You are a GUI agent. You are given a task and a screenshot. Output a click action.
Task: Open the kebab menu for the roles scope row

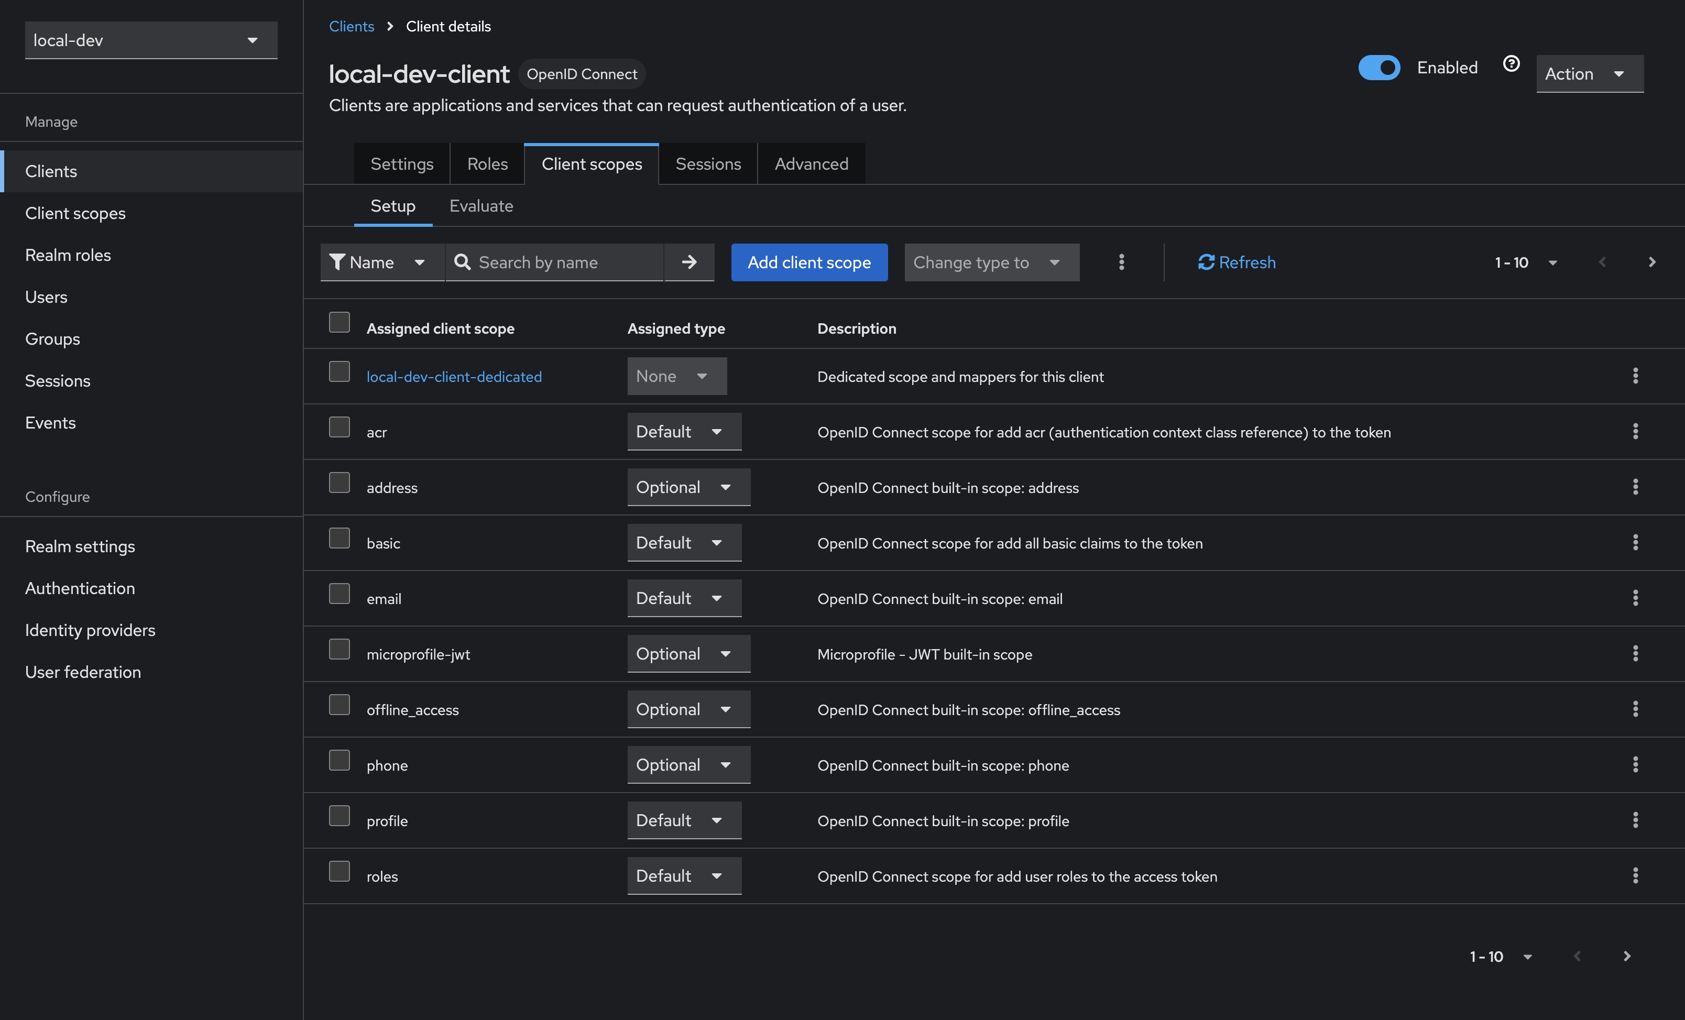1635,876
